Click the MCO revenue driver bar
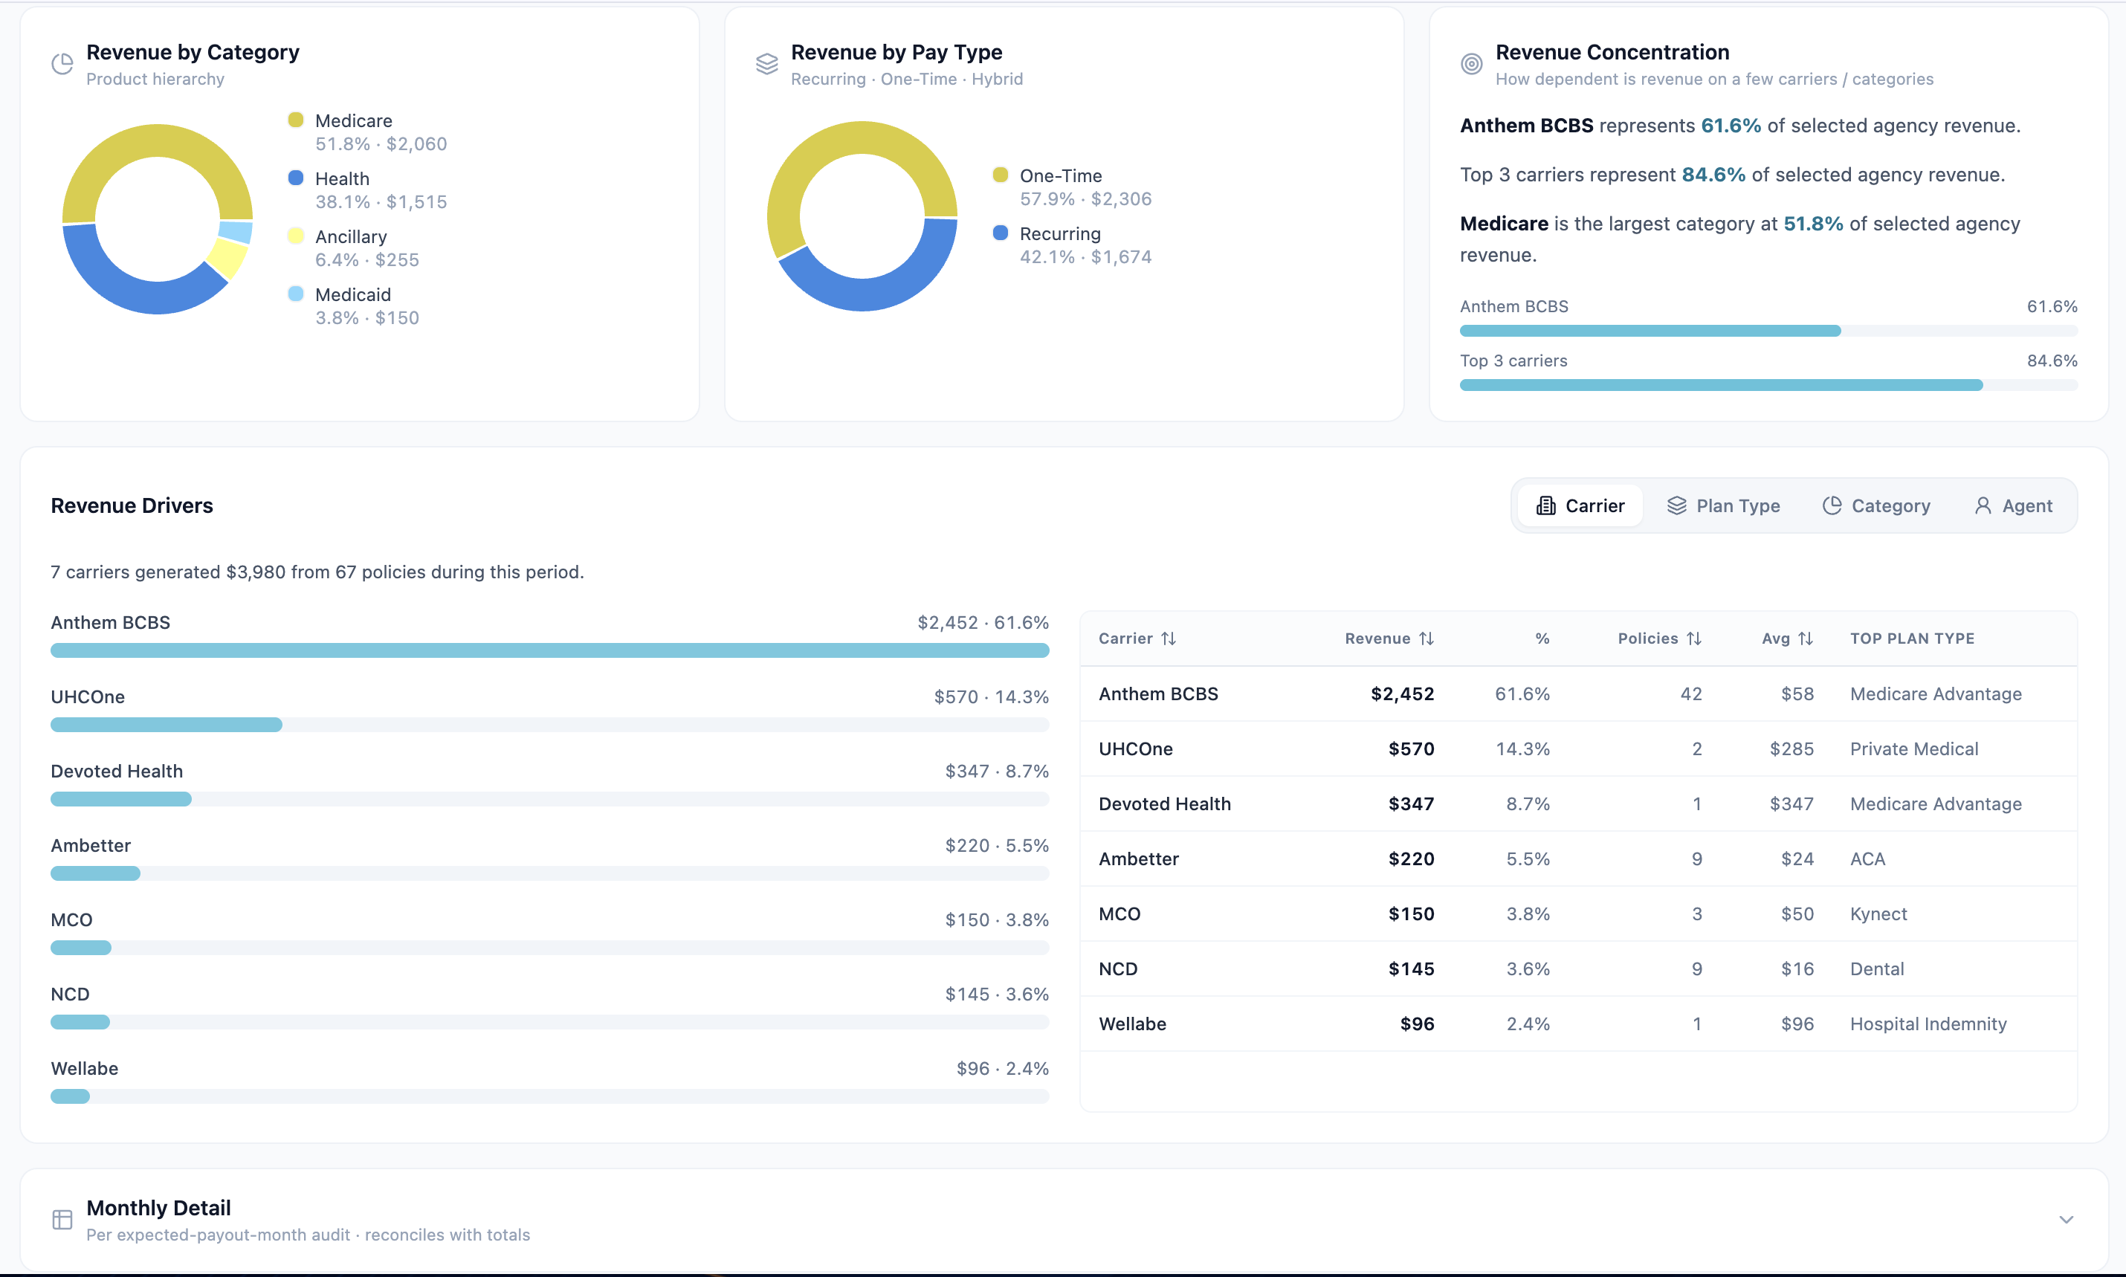 coord(550,948)
